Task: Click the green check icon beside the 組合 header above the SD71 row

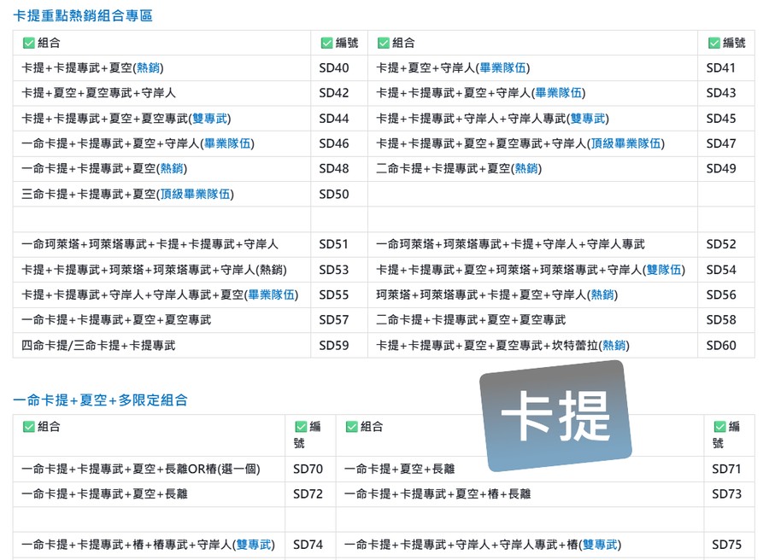Action: 352,427
